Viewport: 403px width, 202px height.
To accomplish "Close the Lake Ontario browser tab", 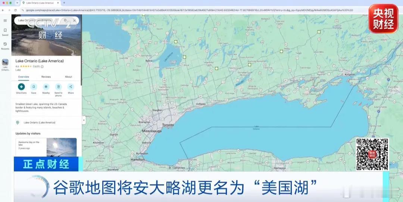I will [57, 3].
